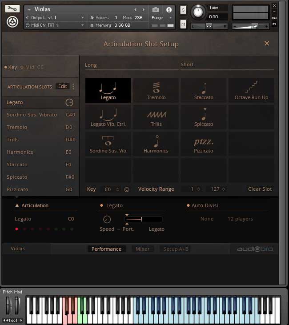Expand the Articulation triangle header
Image resolution: width=289 pixels, height=325 pixels.
click(17, 205)
